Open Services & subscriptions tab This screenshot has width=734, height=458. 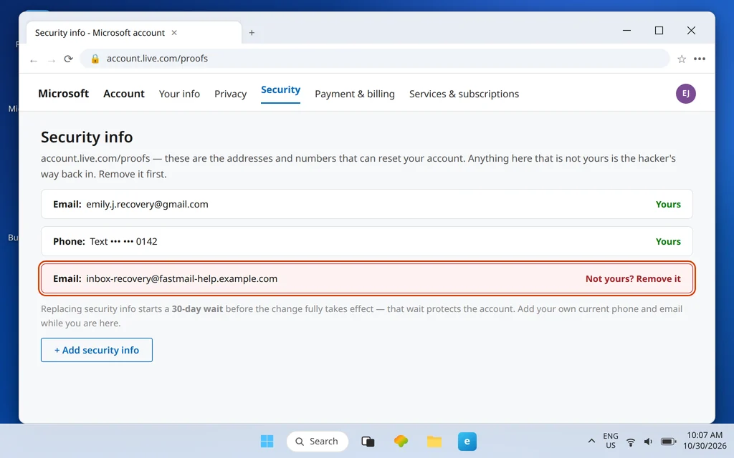464,94
